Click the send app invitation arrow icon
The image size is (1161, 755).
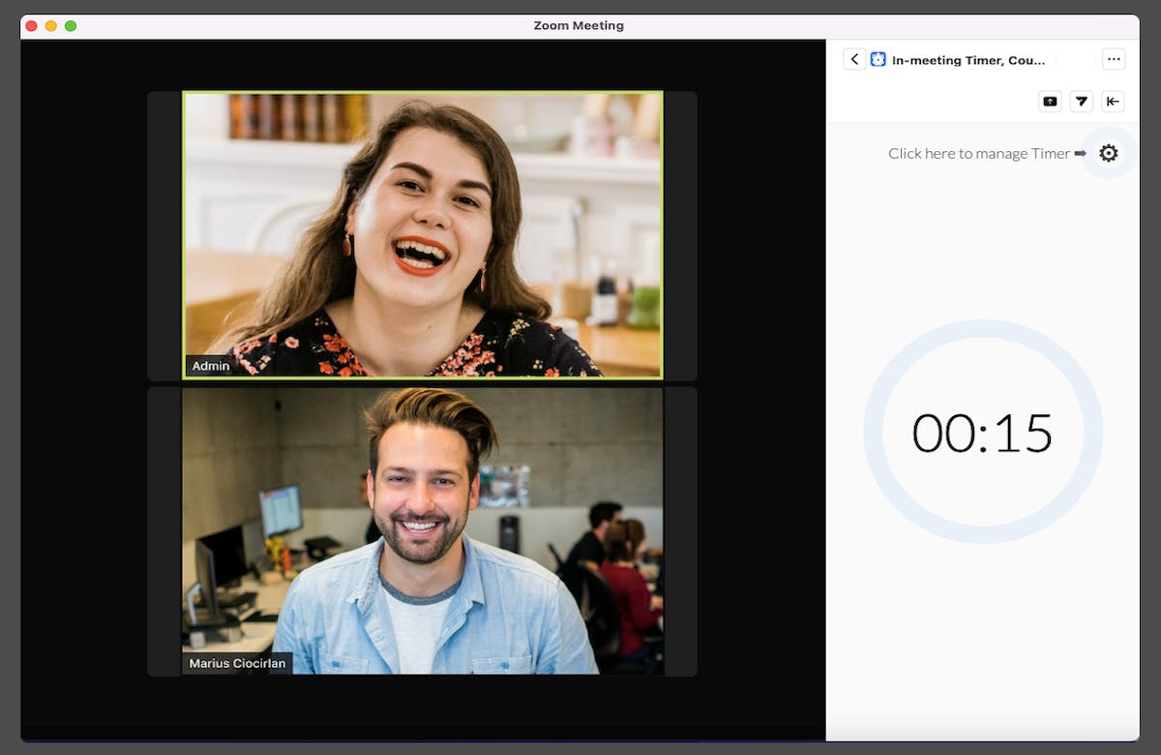pyautogui.click(x=1082, y=102)
